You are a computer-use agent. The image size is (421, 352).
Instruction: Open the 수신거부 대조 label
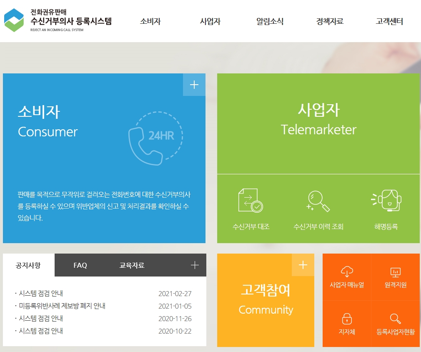tap(251, 226)
